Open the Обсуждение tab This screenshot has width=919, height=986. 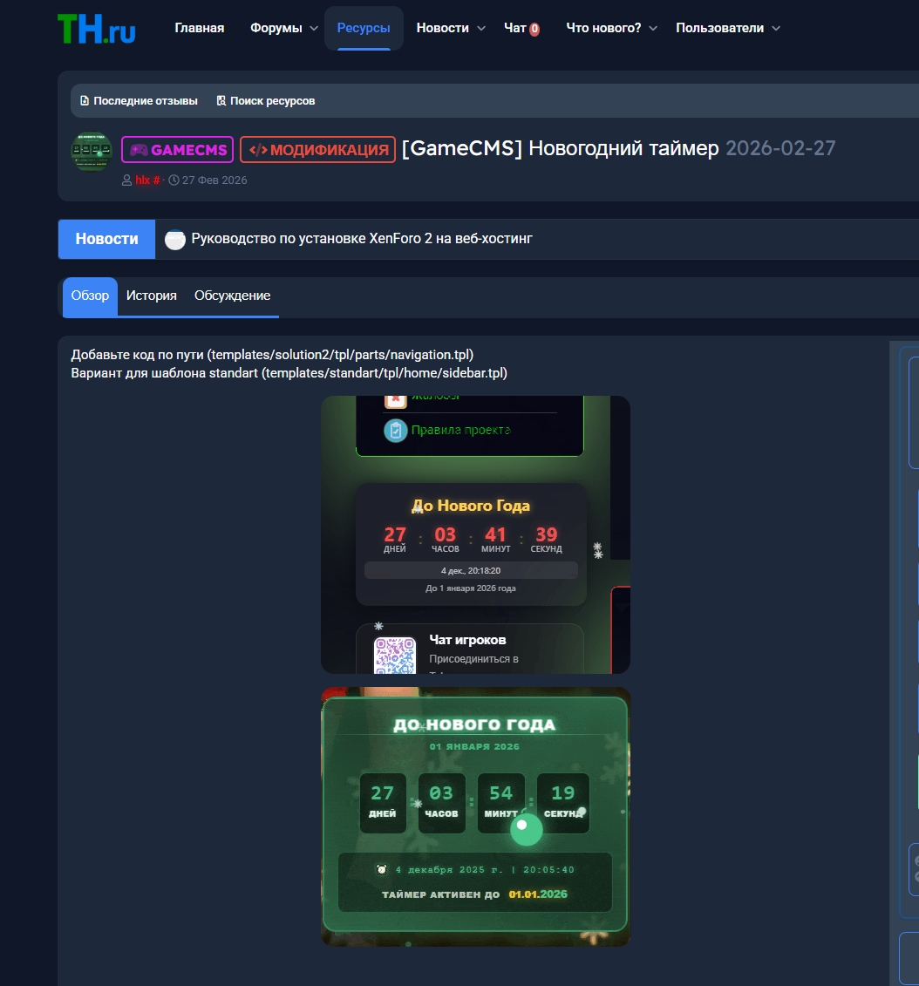[232, 296]
